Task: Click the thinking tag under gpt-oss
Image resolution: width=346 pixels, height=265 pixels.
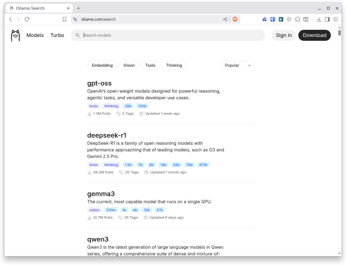Action: pyautogui.click(x=111, y=106)
